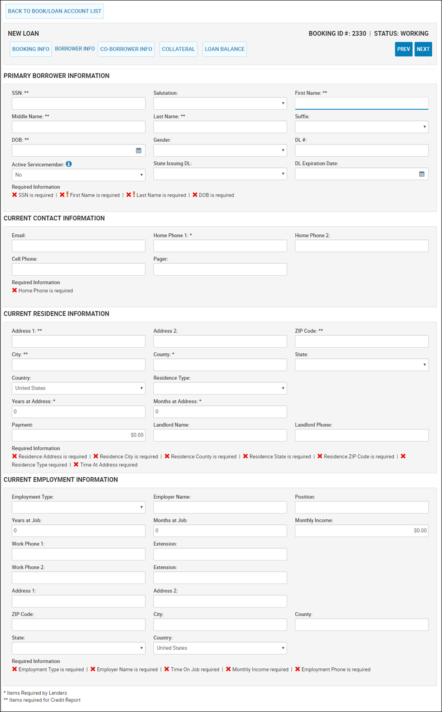Click the Payment amount field
This screenshot has height=712, width=442.
(78, 435)
